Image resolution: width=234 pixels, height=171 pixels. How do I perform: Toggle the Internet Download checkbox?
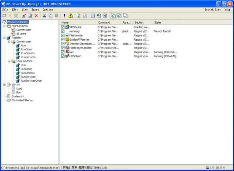coord(63,44)
